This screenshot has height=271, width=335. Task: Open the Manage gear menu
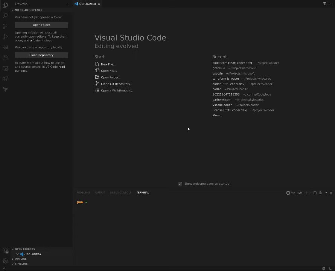point(5,261)
